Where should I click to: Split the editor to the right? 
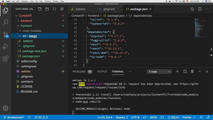click(200, 9)
